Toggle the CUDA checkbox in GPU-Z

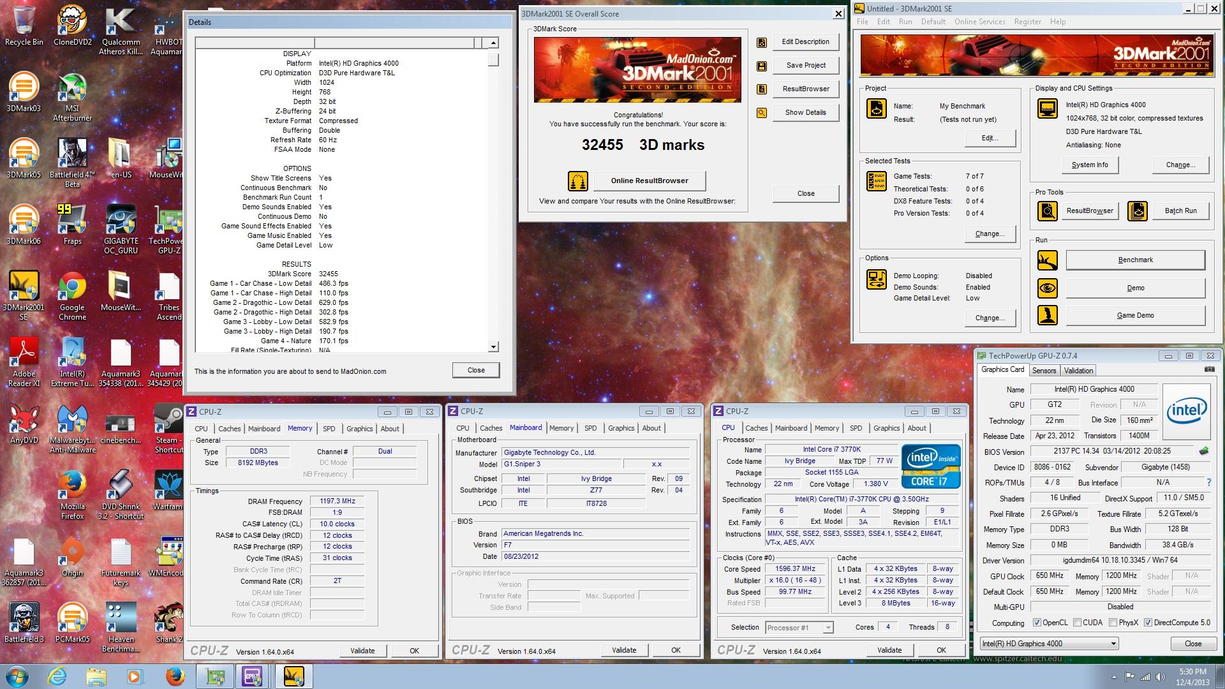[x=1078, y=623]
